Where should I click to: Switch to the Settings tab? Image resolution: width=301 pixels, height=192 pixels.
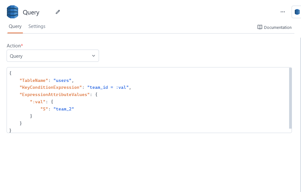click(37, 26)
